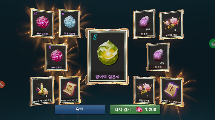Click the 방어력 집혼석 name label
Image resolution: width=215 pixels, height=120 pixels.
click(x=107, y=77)
